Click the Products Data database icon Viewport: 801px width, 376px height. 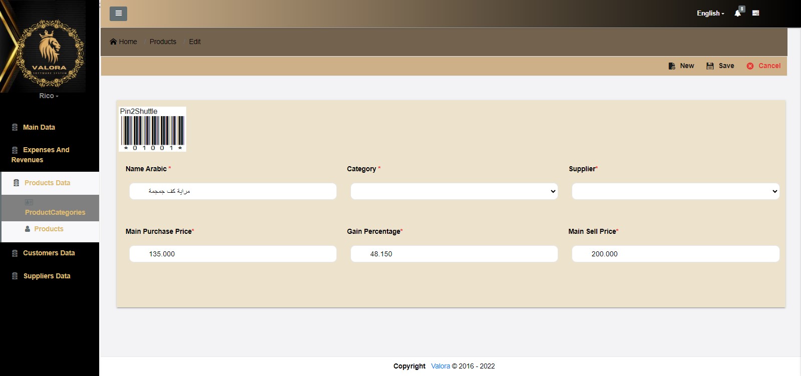(x=16, y=183)
